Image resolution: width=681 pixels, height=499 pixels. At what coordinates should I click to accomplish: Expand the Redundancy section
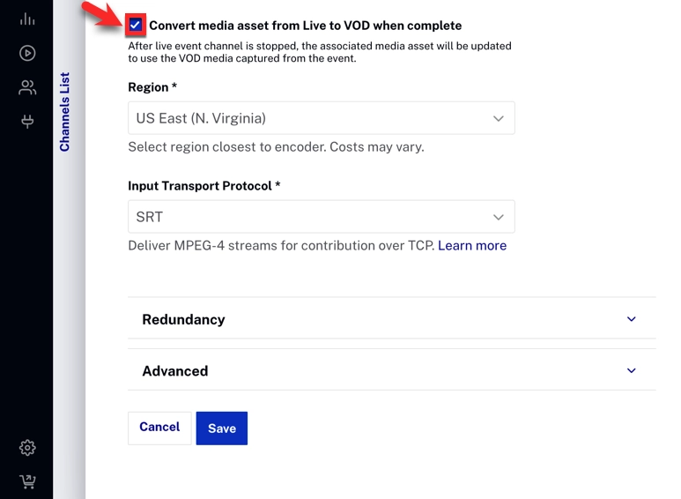[x=183, y=319]
